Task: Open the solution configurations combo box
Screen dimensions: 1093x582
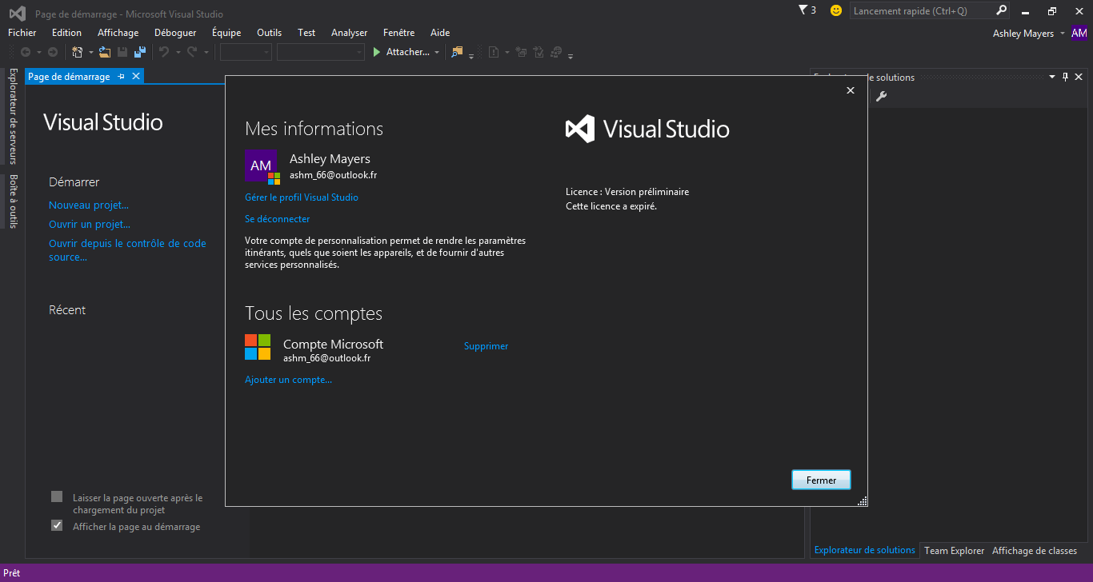Action: pyautogui.click(x=246, y=52)
